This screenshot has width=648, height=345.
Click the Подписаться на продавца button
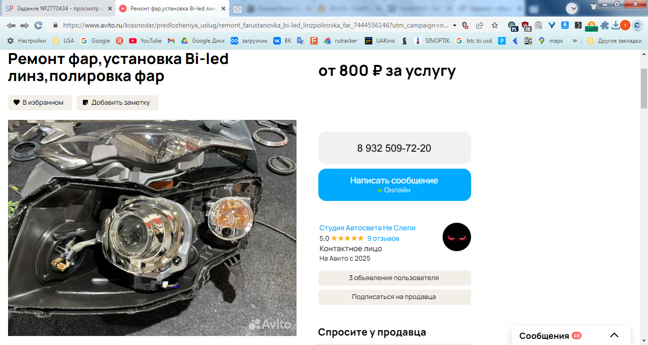(x=395, y=297)
